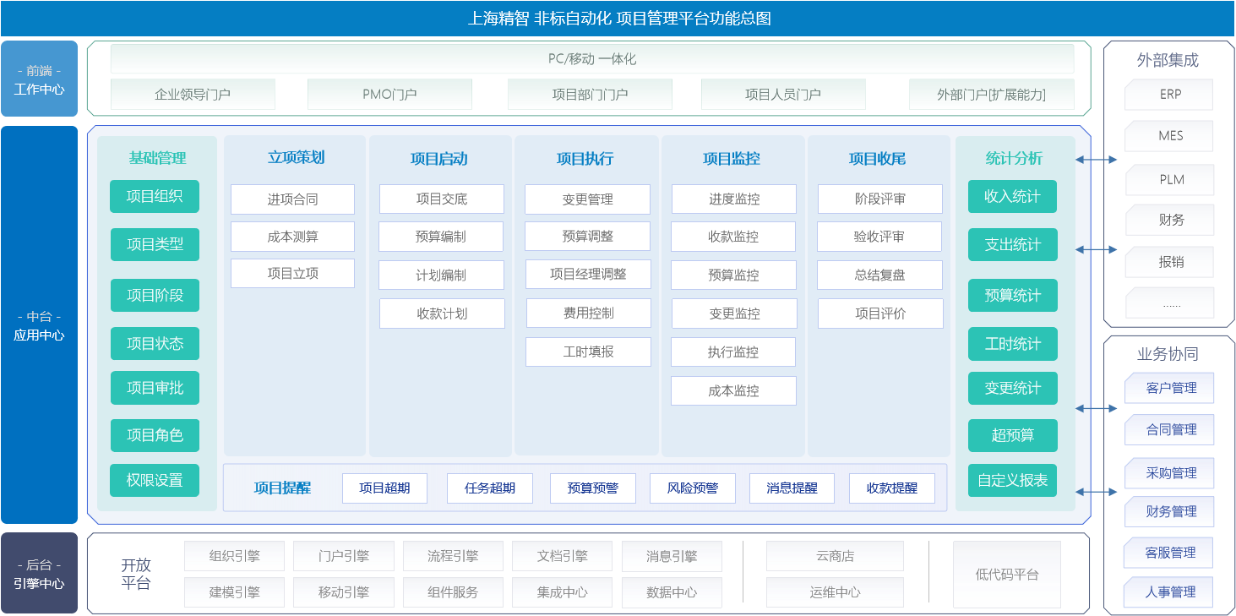1236x616 pixels.
Task: Click the green 项目组织 button
Action: click(155, 197)
